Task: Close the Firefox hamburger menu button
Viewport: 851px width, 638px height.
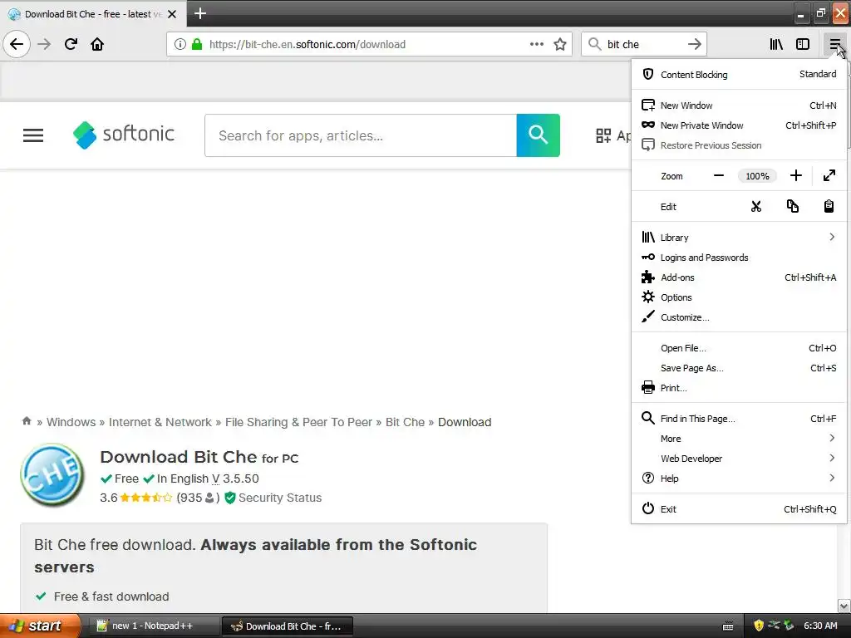Action: click(x=834, y=44)
